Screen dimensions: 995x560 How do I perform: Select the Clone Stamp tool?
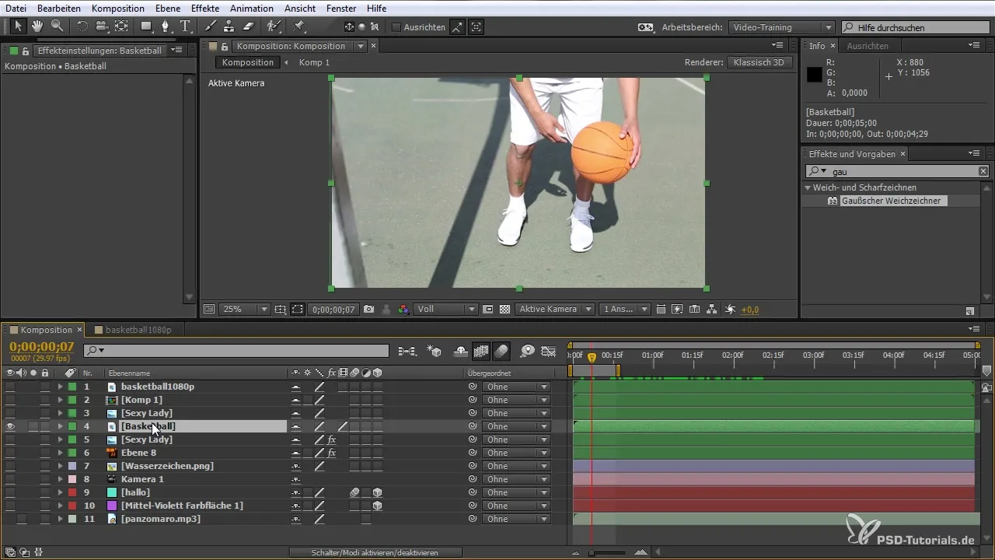(229, 26)
